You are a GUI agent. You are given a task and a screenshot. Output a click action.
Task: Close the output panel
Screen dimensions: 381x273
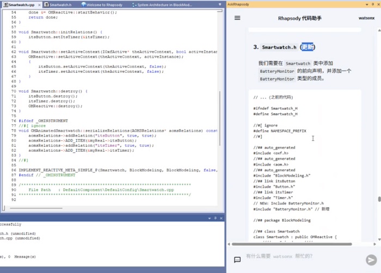click(x=221, y=219)
